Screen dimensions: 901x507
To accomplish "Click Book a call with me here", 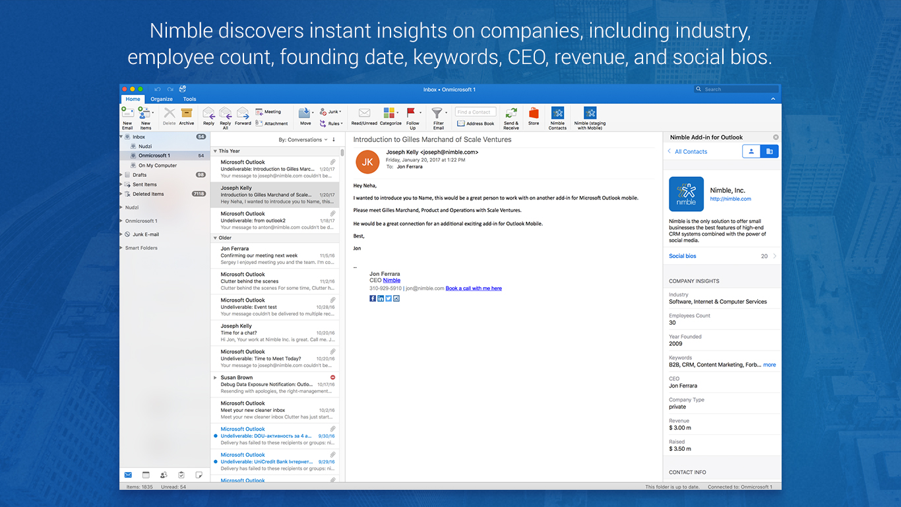I will coord(474,288).
